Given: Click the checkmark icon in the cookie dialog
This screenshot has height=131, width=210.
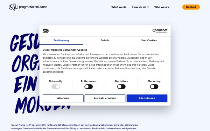Looking at the screenshot, I should pyautogui.click(x=45, y=31).
